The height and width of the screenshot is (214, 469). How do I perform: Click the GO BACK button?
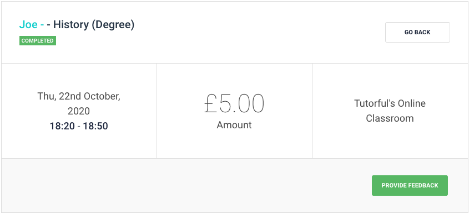pyautogui.click(x=417, y=32)
